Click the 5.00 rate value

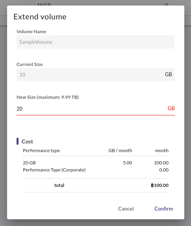point(128,163)
